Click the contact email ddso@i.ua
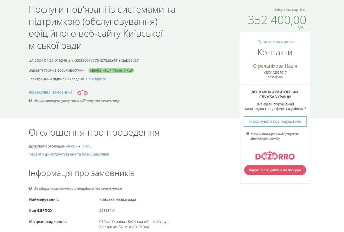The width and height of the screenshot is (344, 232). click(x=275, y=77)
